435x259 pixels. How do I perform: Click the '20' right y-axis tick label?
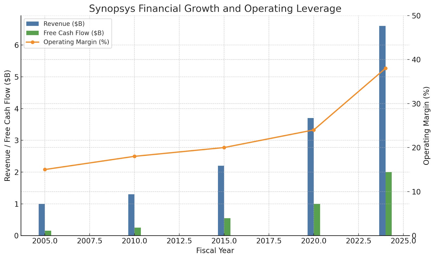(x=416, y=148)
